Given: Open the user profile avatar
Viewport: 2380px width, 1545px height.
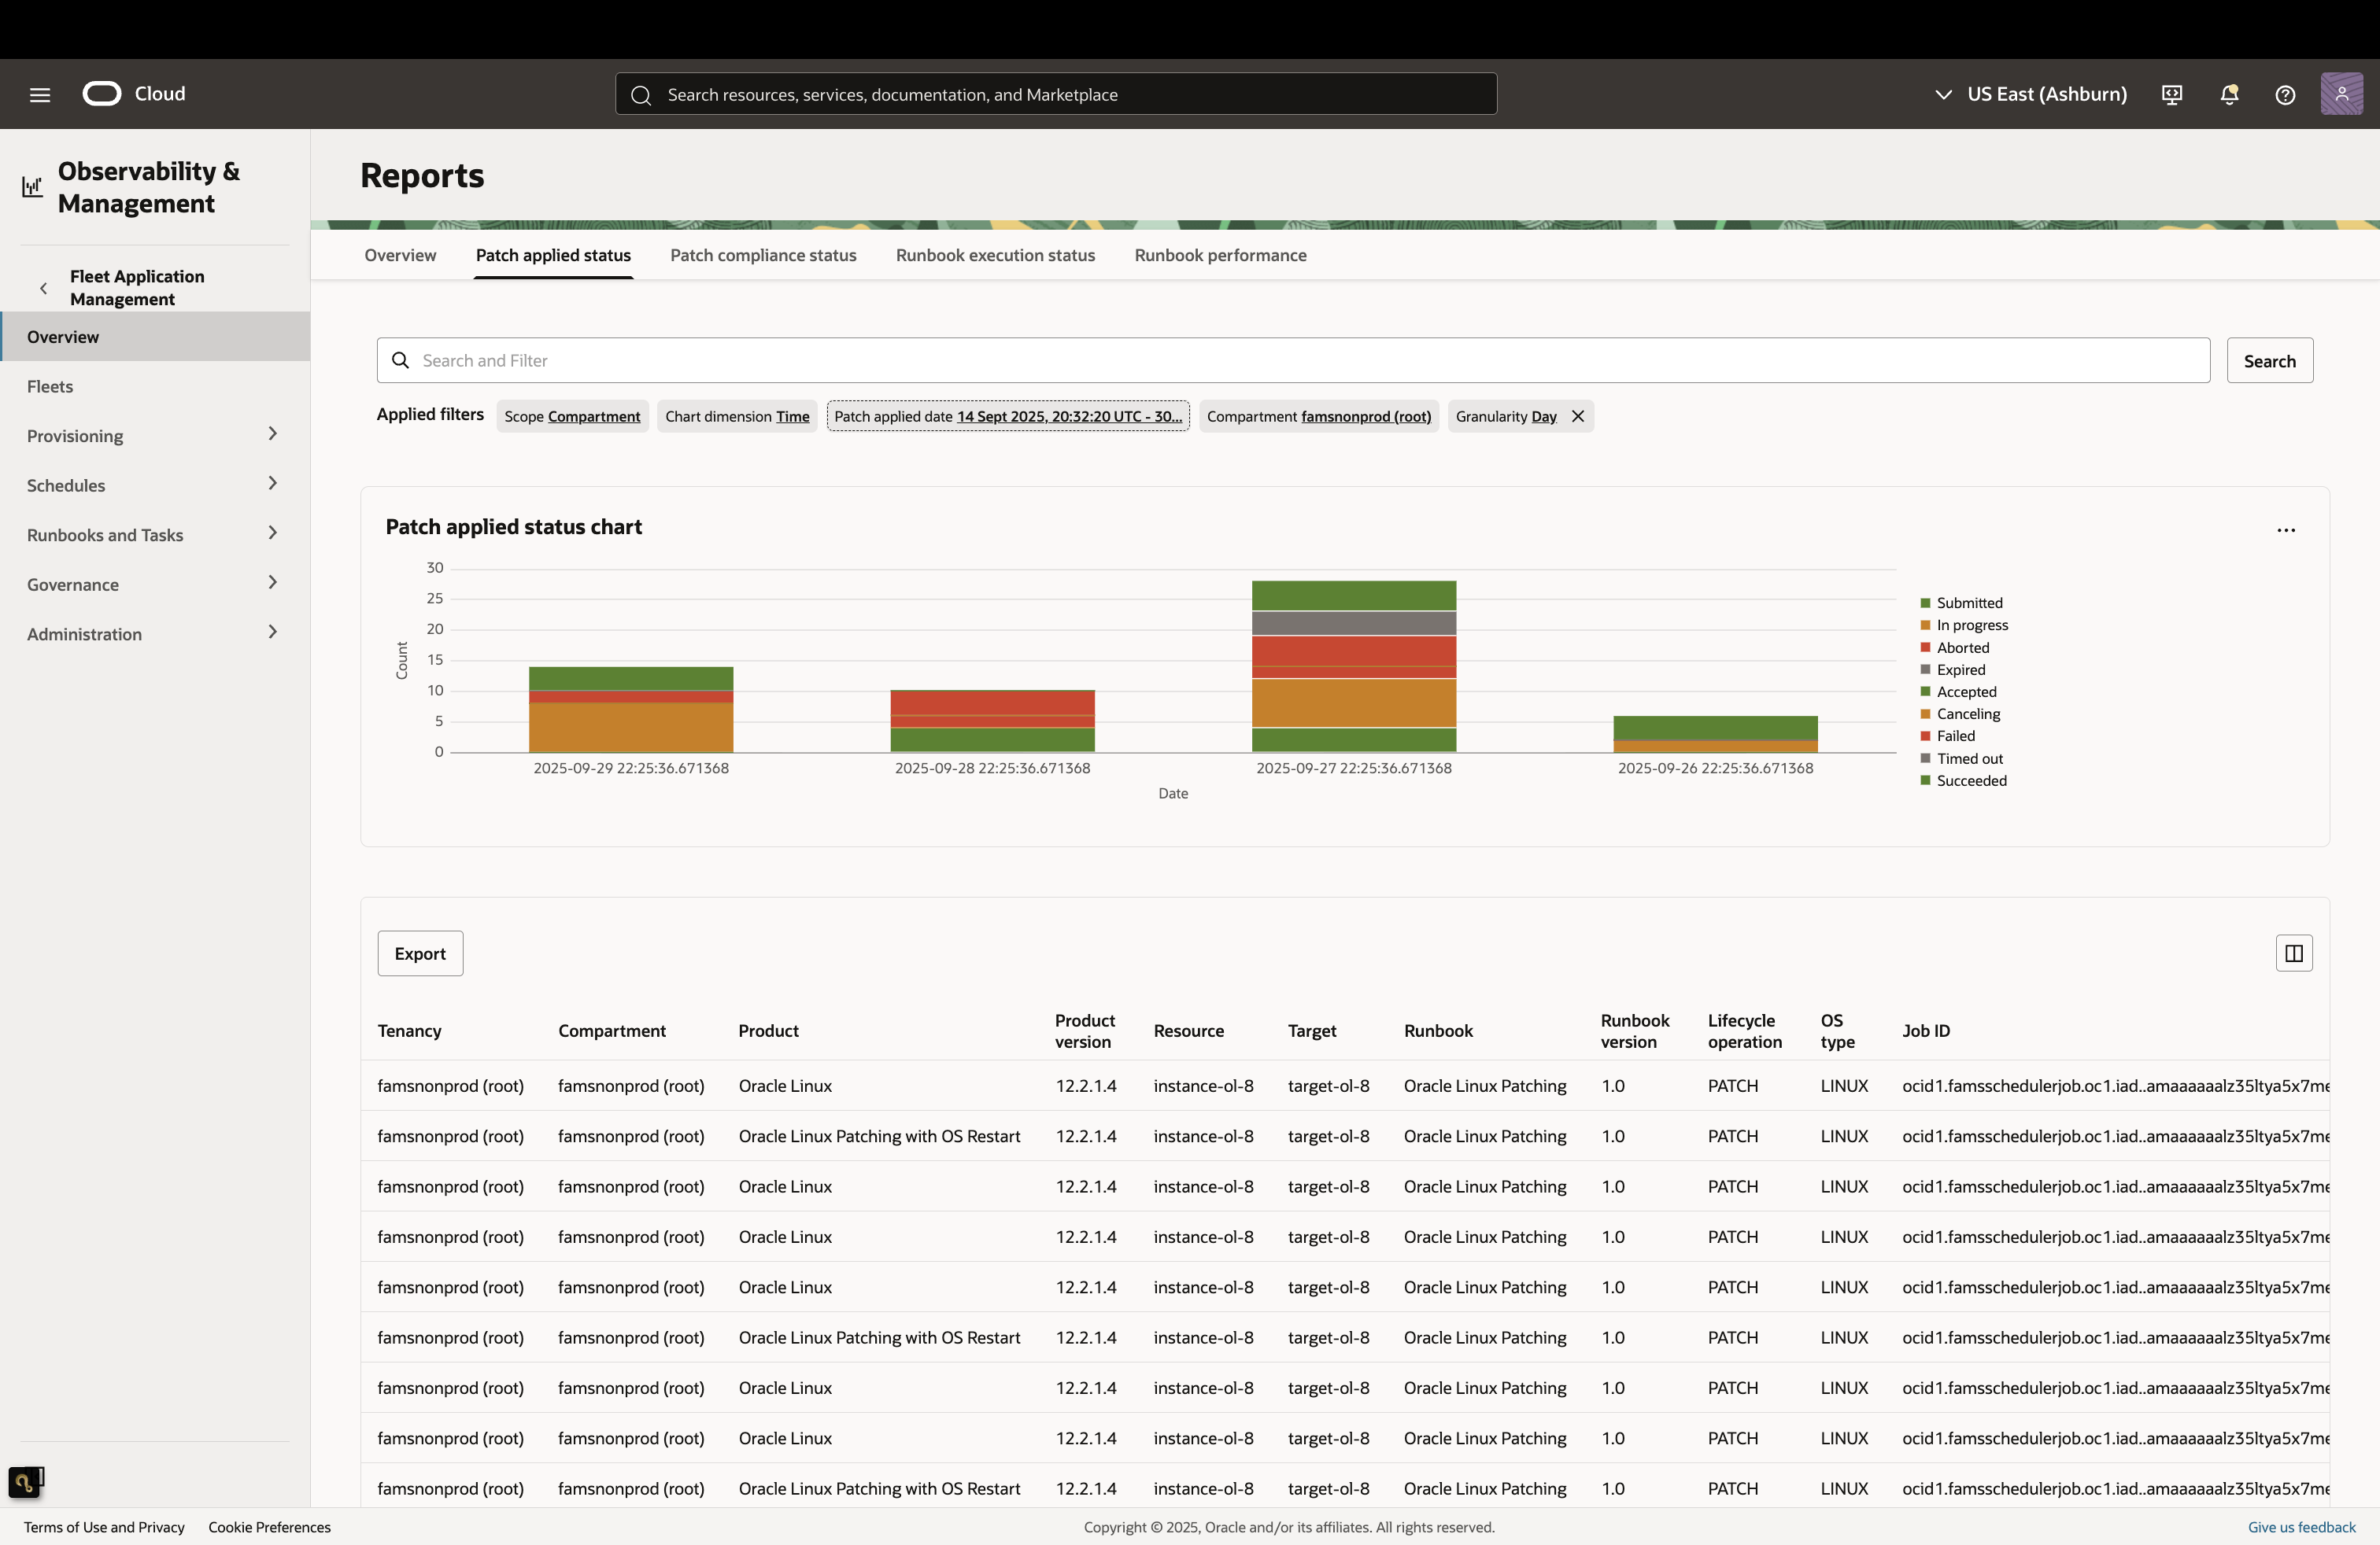Looking at the screenshot, I should point(2341,94).
